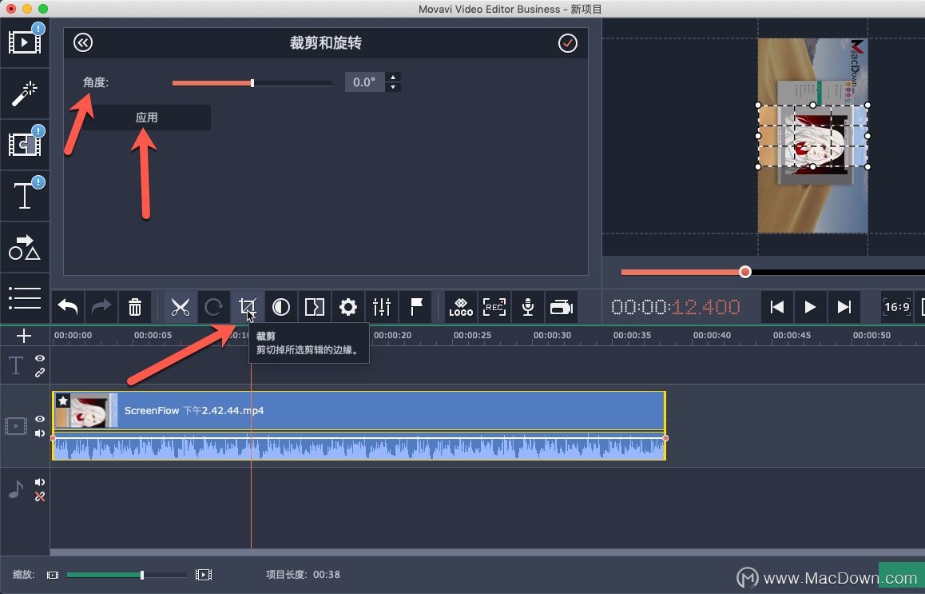Image resolution: width=925 pixels, height=594 pixels.
Task: Open the media import tab in sidebar
Action: [24, 42]
